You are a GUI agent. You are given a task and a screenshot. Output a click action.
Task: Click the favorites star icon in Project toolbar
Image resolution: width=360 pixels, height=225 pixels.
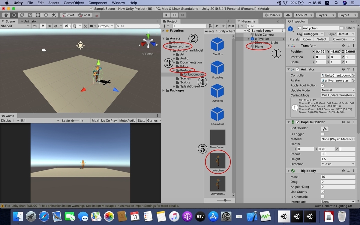[x=223, y=26]
